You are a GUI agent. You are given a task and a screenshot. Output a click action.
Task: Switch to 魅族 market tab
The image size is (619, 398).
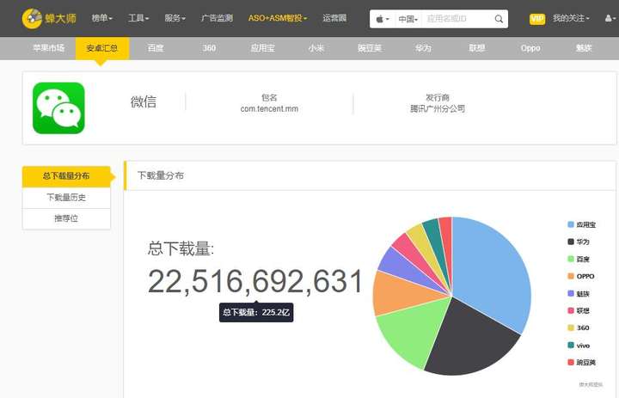[x=584, y=48]
